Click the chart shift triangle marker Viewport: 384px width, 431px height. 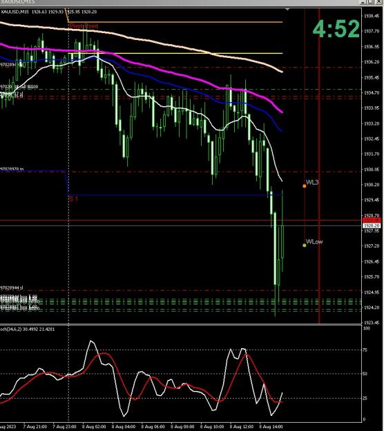click(287, 10)
